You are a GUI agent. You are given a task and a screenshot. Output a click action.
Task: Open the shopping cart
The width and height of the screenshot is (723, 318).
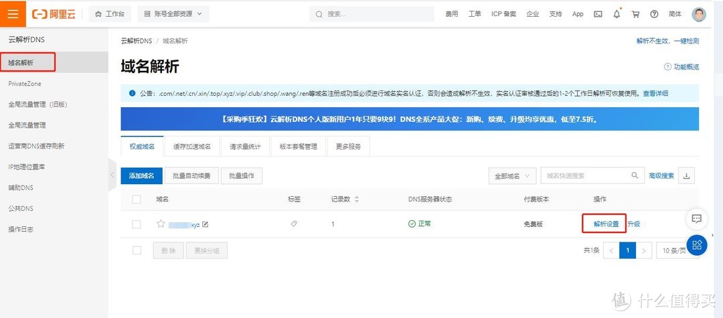click(x=635, y=14)
